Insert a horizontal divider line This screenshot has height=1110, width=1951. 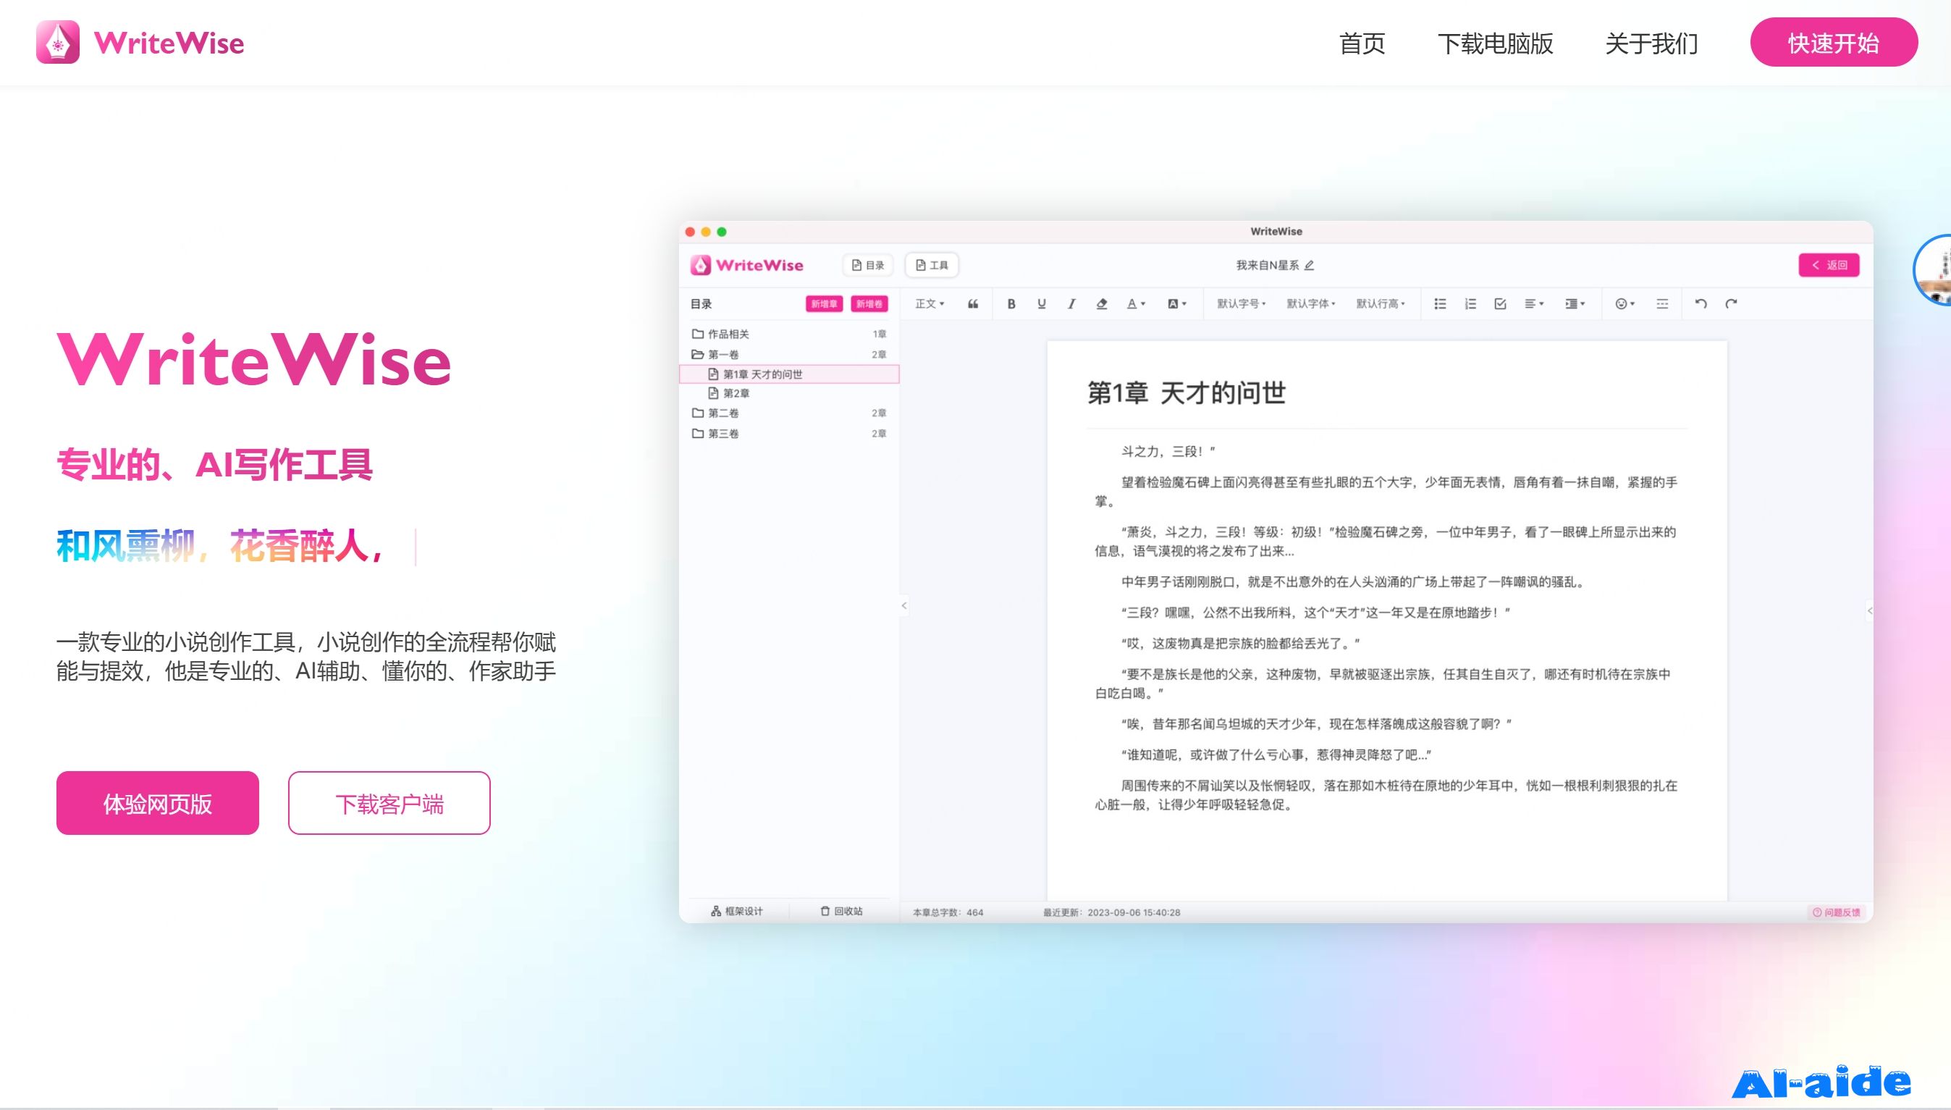(1662, 303)
